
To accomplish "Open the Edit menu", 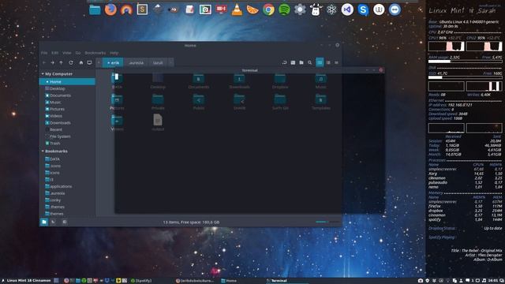I will click(55, 53).
